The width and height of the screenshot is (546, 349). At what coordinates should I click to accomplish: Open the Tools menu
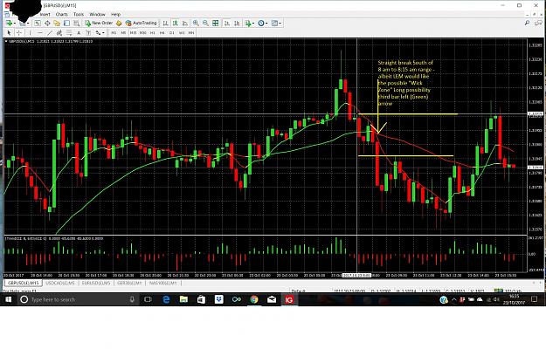click(79, 14)
